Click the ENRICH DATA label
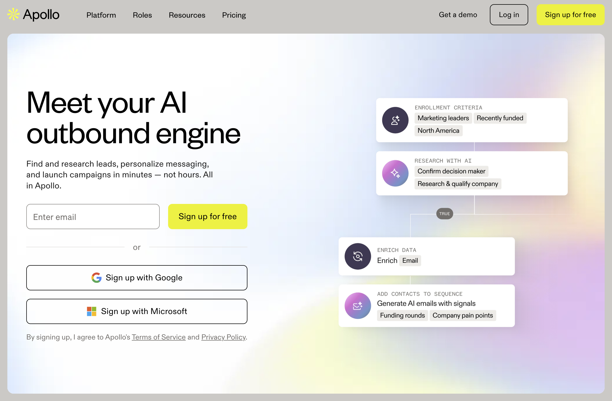The height and width of the screenshot is (401, 612). (397, 250)
